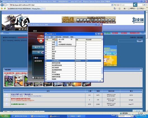Focus the Internet Explorer address bar
The width and height of the screenshot is (148, 118).
(x=60, y=5)
